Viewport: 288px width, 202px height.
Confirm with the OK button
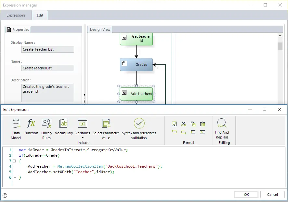click(x=246, y=195)
